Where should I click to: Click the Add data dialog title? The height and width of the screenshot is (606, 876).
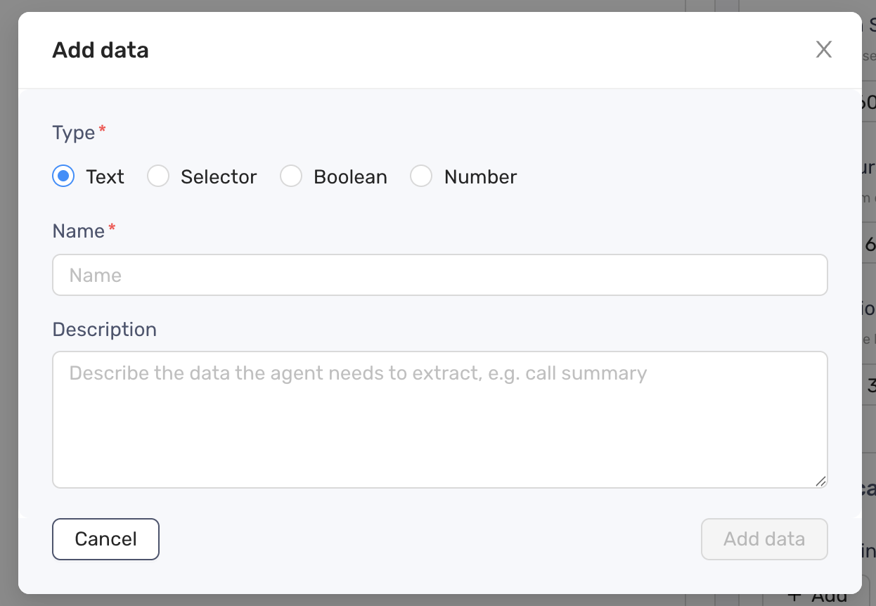101,49
